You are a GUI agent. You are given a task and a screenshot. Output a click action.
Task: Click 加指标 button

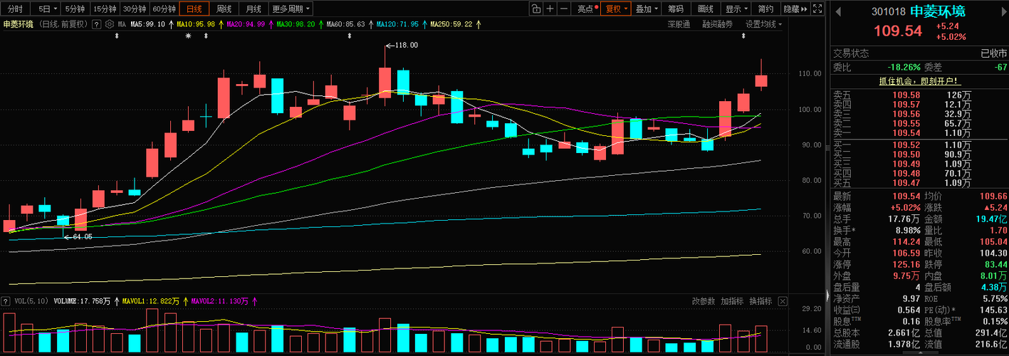click(x=732, y=301)
